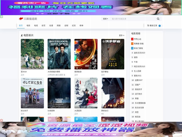Click play icon on Sherlock Holmes poster
The image size is (182, 137).
[50, 41]
